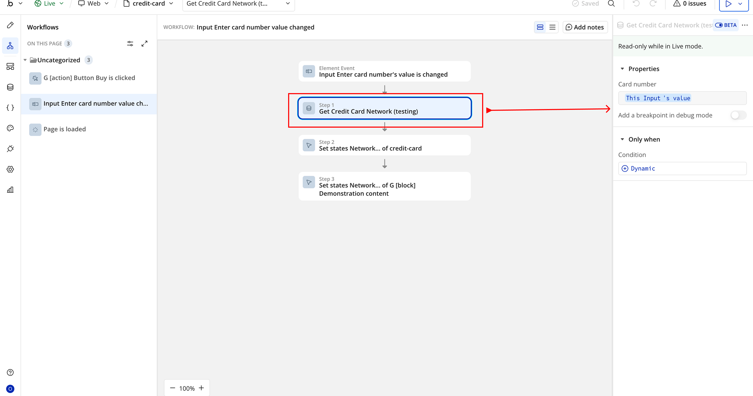
Task: Open the Logs chart icon
Action: [x=10, y=190]
